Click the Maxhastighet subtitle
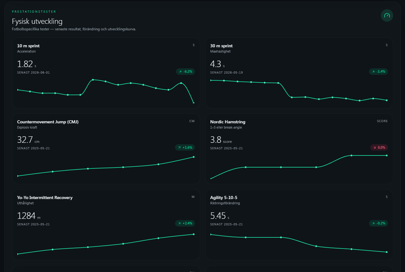The width and height of the screenshot is (405, 272). pos(220,52)
